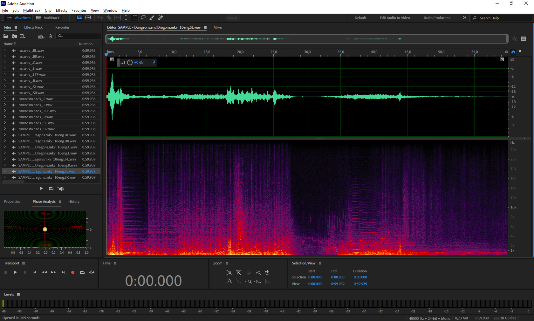Select Edit Audio to Video workspace
Viewport: 534px width, 321px height.
pos(395,18)
